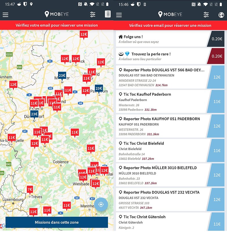Image resolution: width=227 pixels, height=239 pixels.
Task: Open filter settings on map screen
Action: pyautogui.click(x=93, y=14)
